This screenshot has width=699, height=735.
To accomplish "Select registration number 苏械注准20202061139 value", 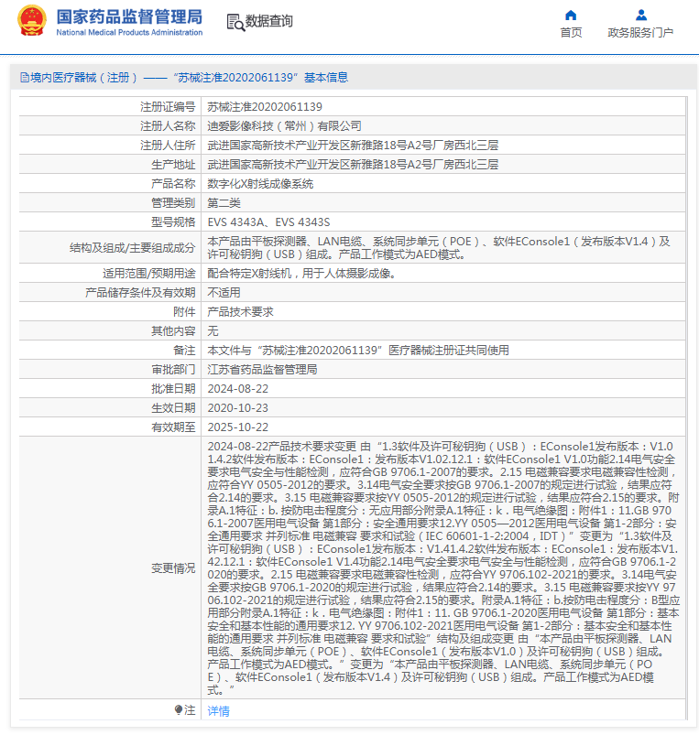I will (x=265, y=107).
